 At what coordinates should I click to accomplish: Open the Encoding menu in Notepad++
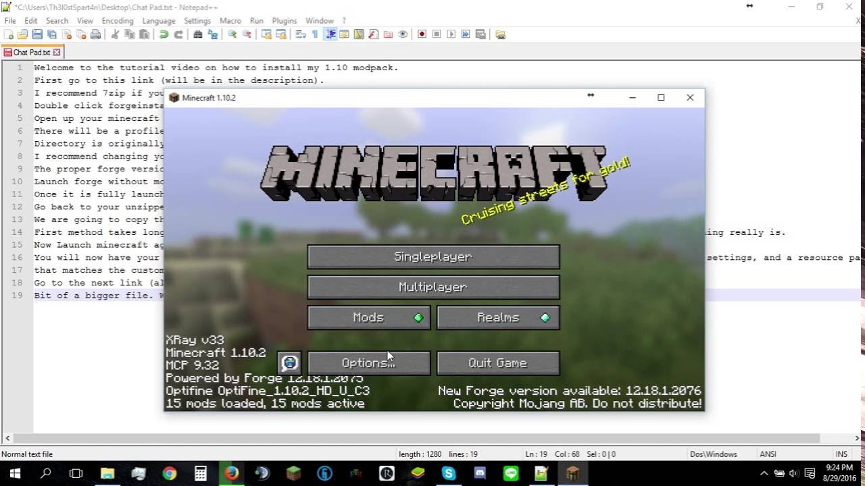click(118, 21)
